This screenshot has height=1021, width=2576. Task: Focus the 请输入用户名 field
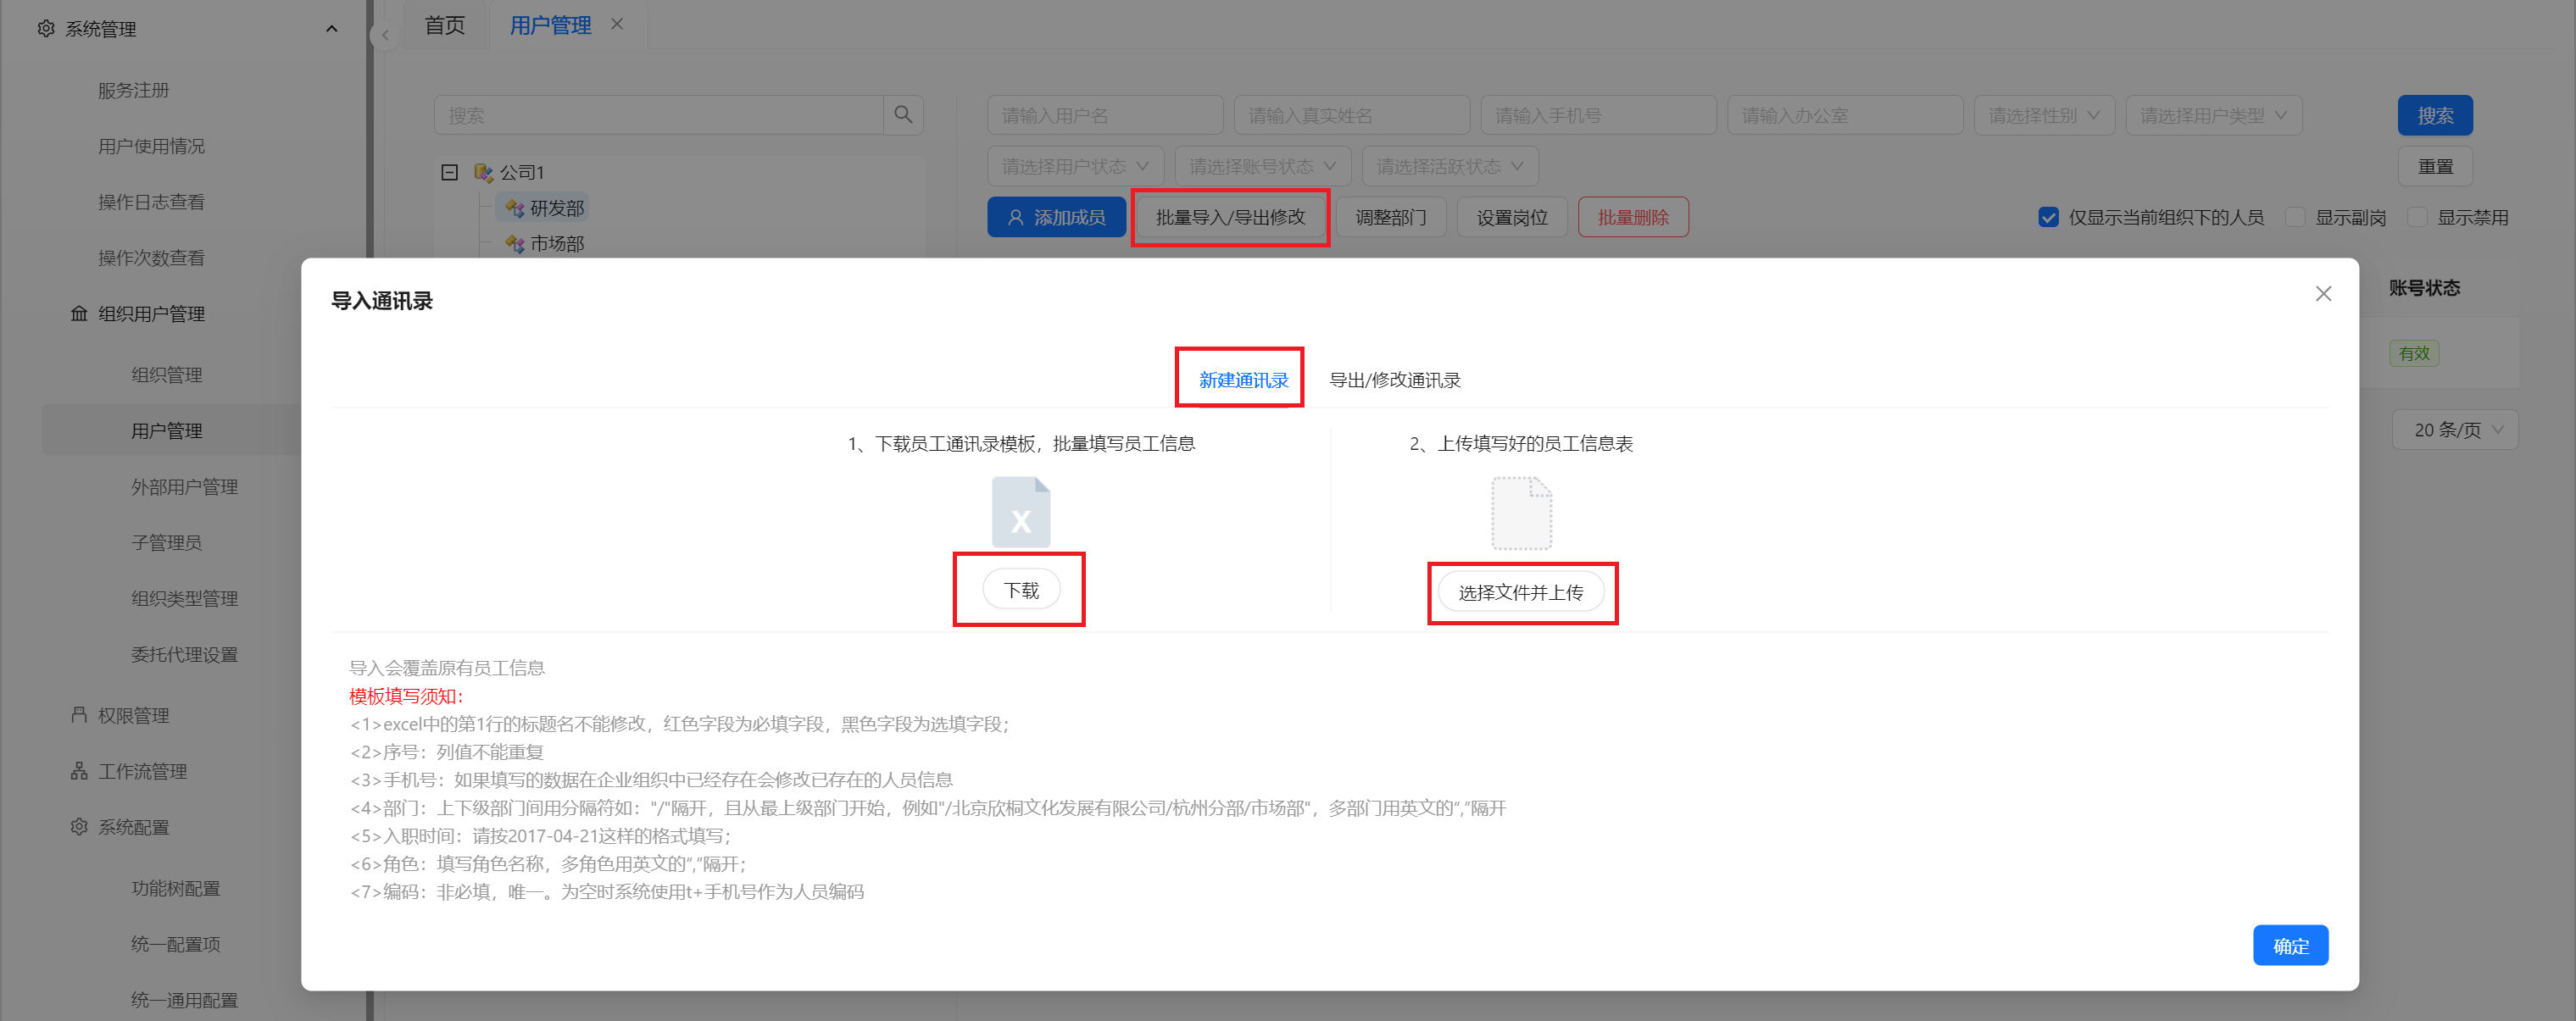1105,115
